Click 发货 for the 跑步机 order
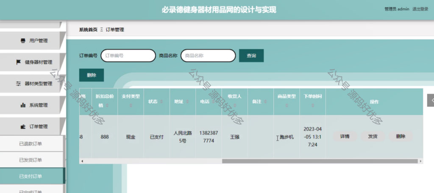 pyautogui.click(x=373, y=136)
